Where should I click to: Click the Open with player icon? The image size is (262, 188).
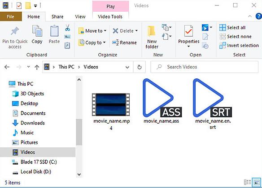[205, 27]
